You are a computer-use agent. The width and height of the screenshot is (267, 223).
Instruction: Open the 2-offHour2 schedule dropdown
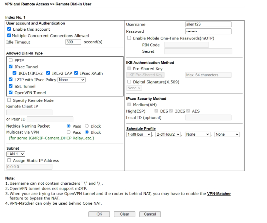[168, 134]
